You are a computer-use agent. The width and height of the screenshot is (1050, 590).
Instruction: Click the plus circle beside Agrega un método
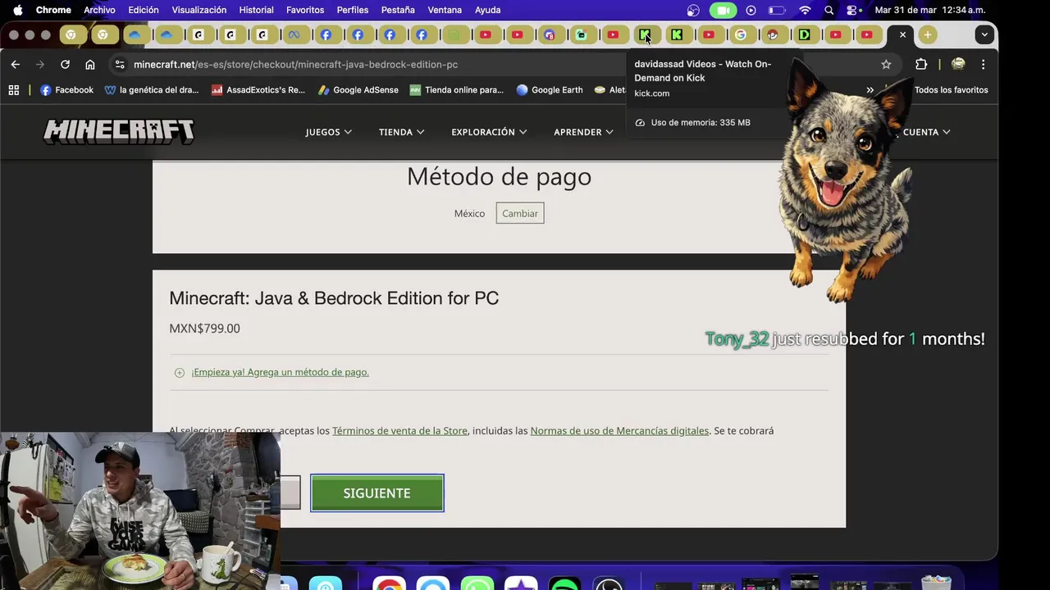click(180, 373)
